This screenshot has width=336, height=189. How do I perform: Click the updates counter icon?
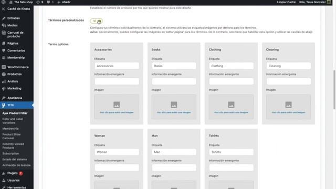click(38, 2)
